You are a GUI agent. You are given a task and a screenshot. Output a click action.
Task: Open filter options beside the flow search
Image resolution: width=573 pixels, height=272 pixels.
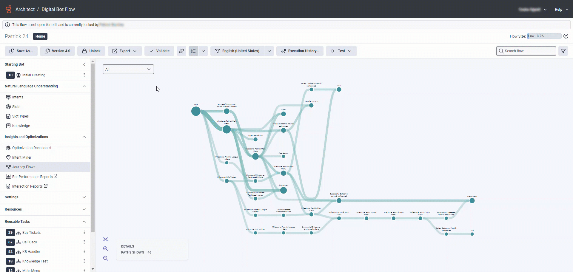point(563,51)
